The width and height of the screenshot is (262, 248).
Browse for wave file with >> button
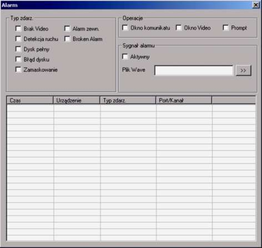pyautogui.click(x=243, y=70)
